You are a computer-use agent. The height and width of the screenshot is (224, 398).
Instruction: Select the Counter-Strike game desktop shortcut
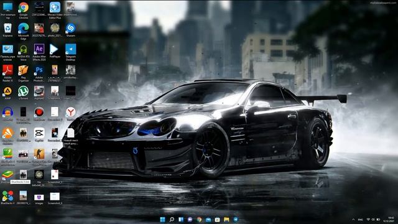[x=39, y=154]
